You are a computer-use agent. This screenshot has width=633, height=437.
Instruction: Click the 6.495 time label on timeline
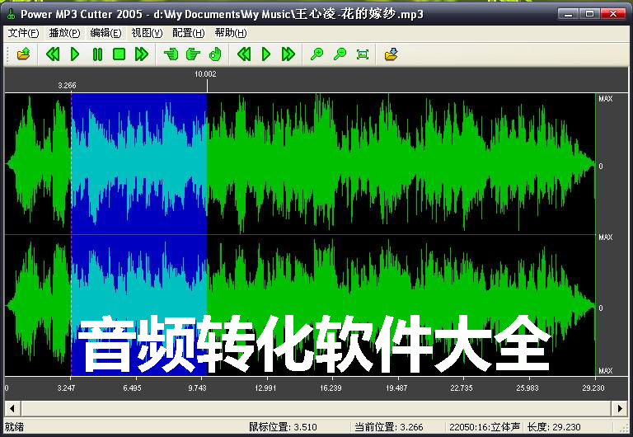pyautogui.click(x=133, y=388)
